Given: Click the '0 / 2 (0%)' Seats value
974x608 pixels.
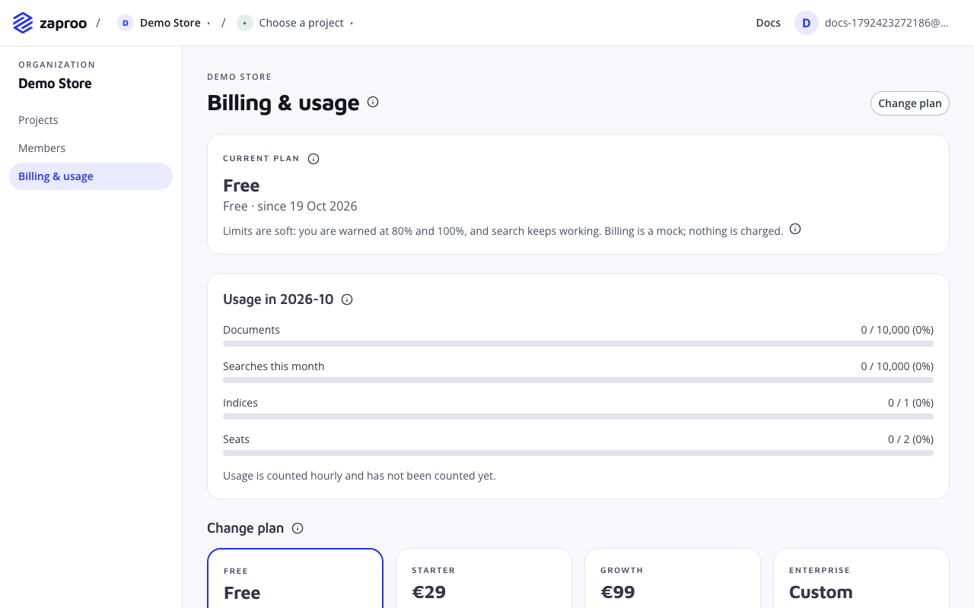Looking at the screenshot, I should tap(911, 439).
